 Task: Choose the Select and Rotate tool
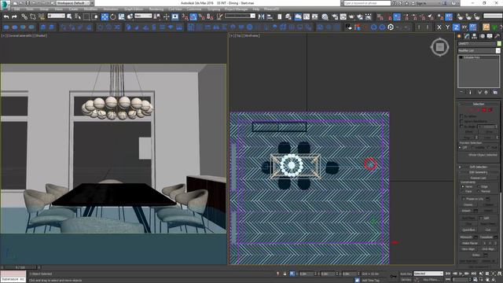(113, 17)
